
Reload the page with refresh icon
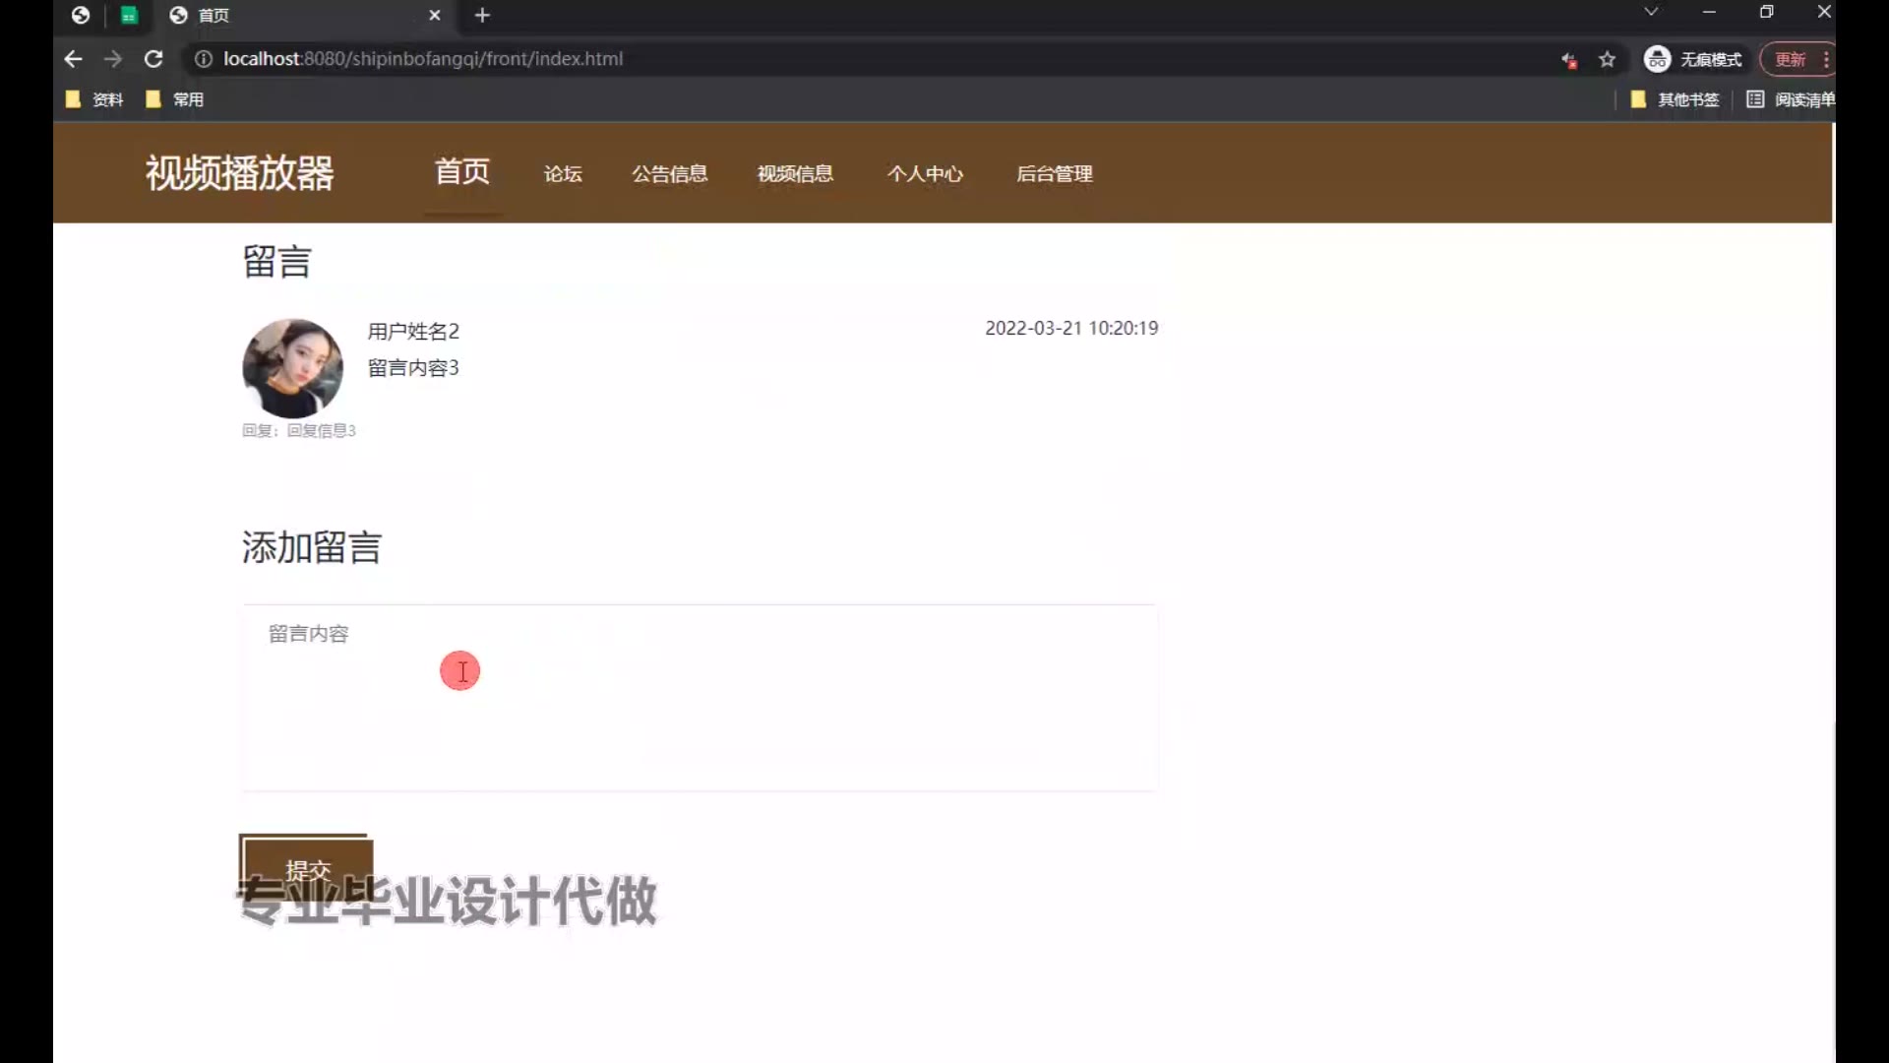[153, 59]
